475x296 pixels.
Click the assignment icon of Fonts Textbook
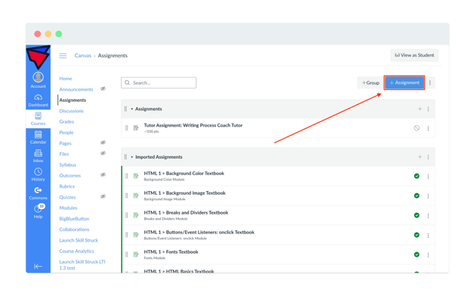pyautogui.click(x=136, y=254)
